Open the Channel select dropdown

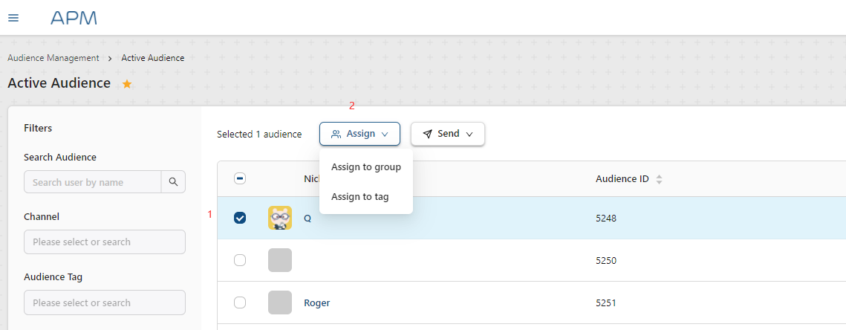(x=104, y=242)
